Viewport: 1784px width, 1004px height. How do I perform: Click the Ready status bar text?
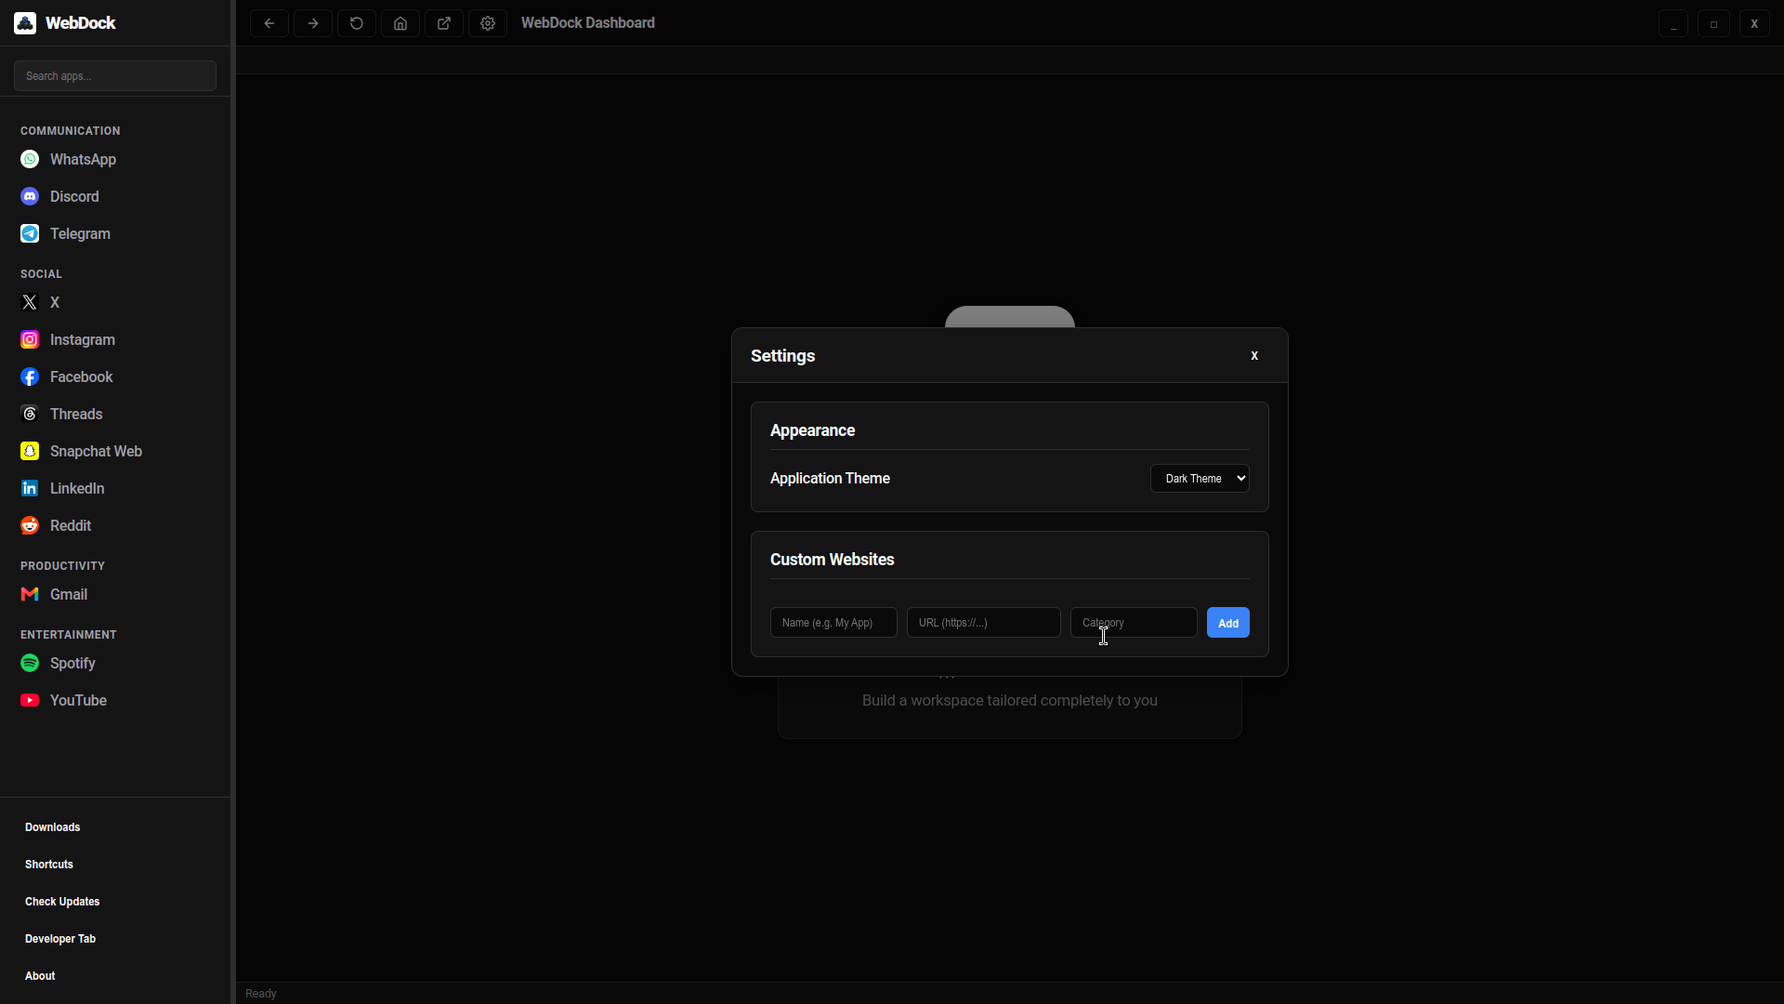tap(261, 994)
